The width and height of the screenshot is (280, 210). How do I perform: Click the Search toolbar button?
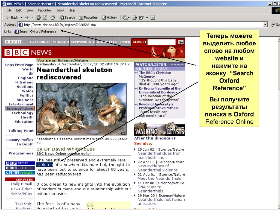67,17
